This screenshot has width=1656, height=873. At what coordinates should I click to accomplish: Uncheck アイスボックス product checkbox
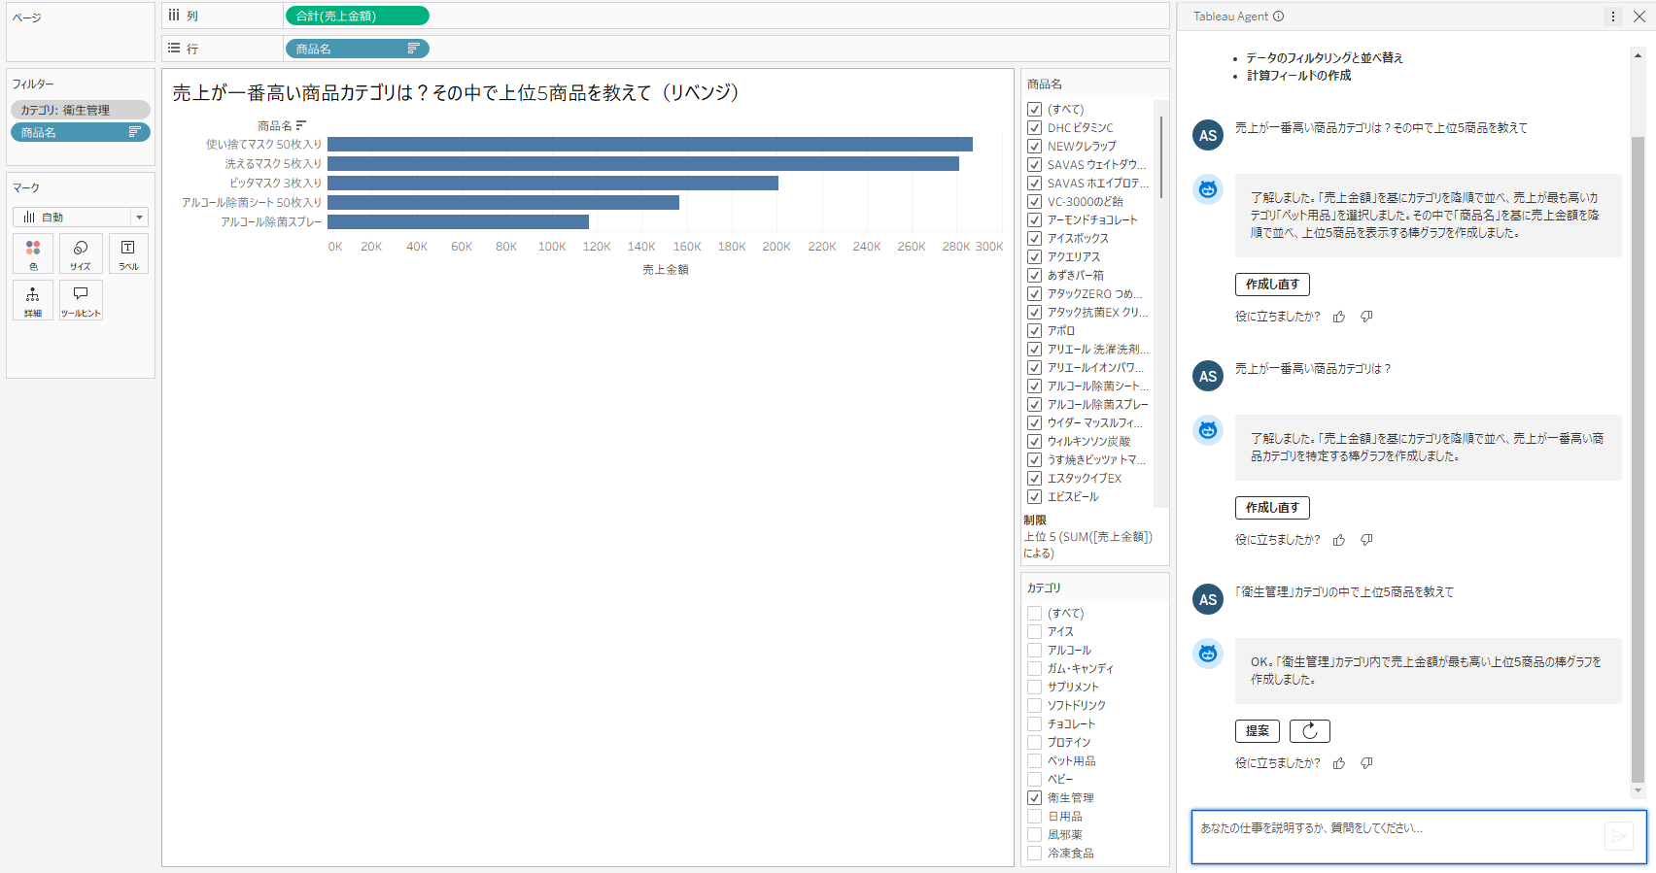1035,239
